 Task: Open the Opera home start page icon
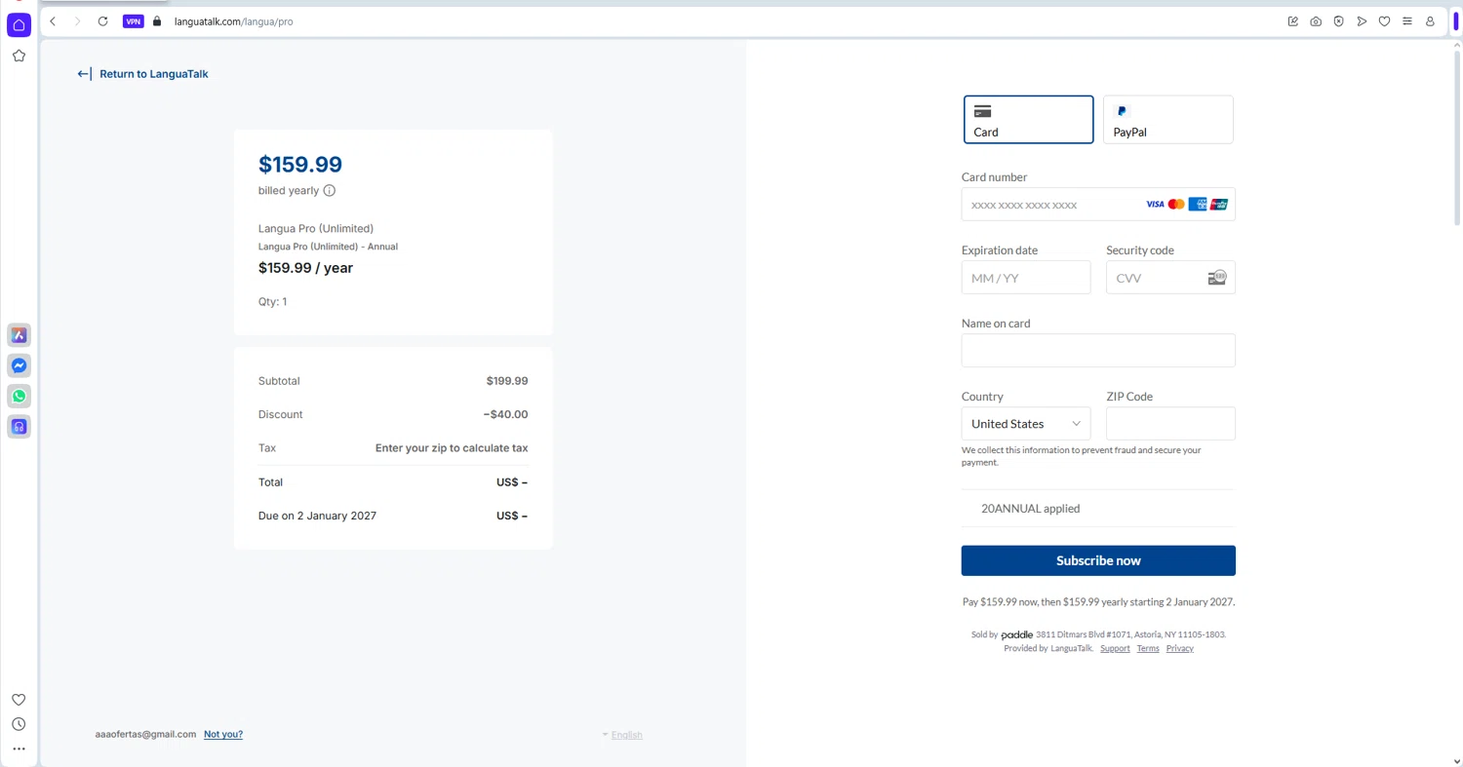click(x=19, y=25)
